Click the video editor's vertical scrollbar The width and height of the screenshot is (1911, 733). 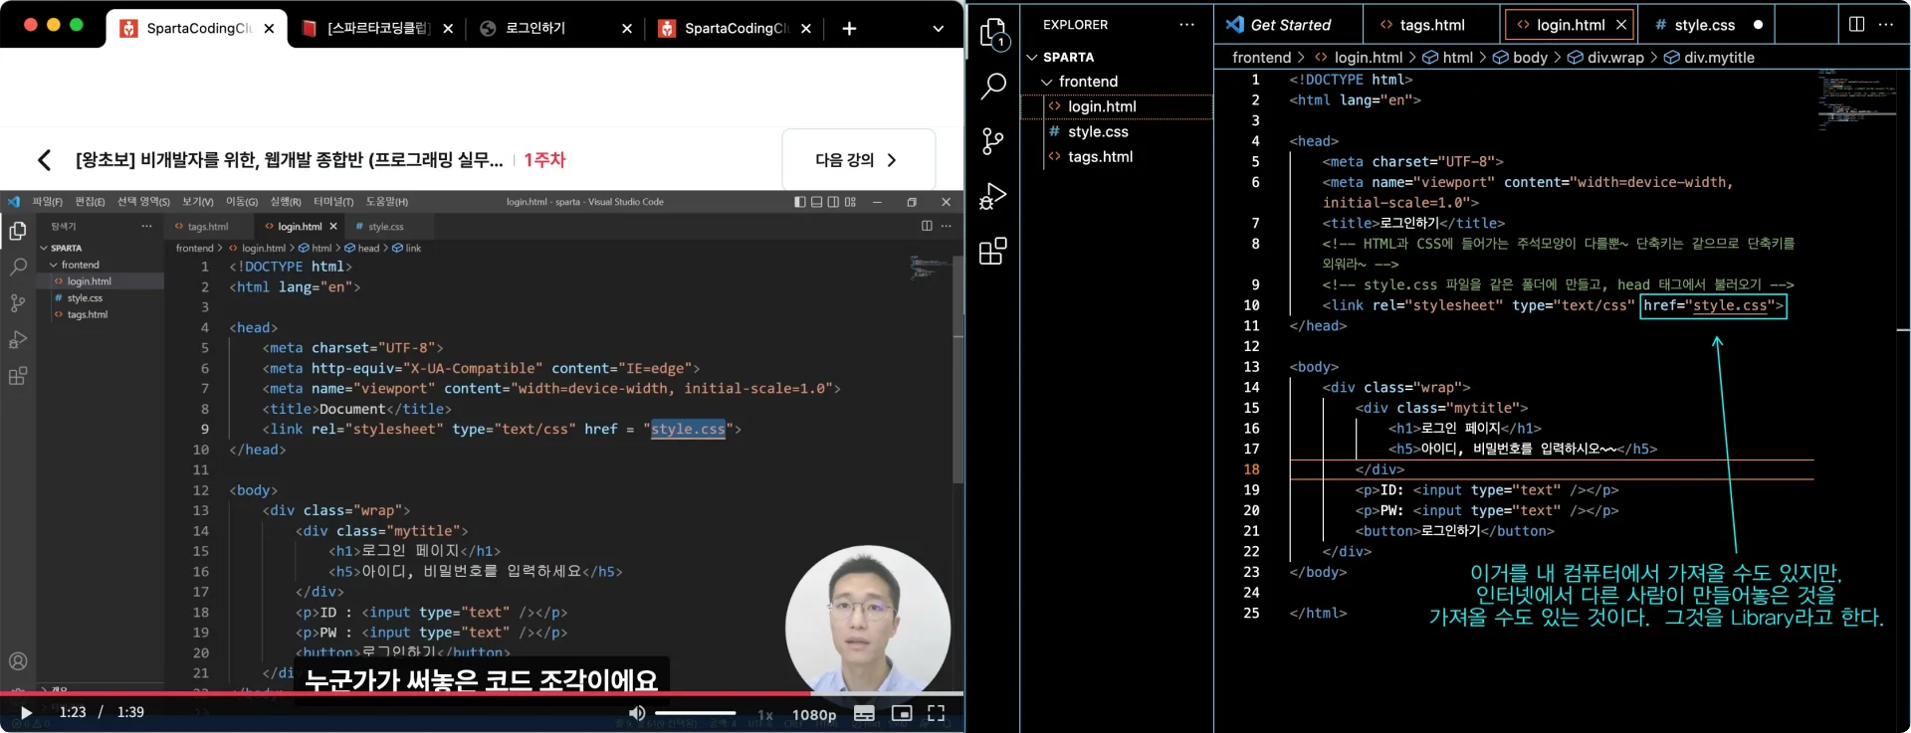click(958, 368)
